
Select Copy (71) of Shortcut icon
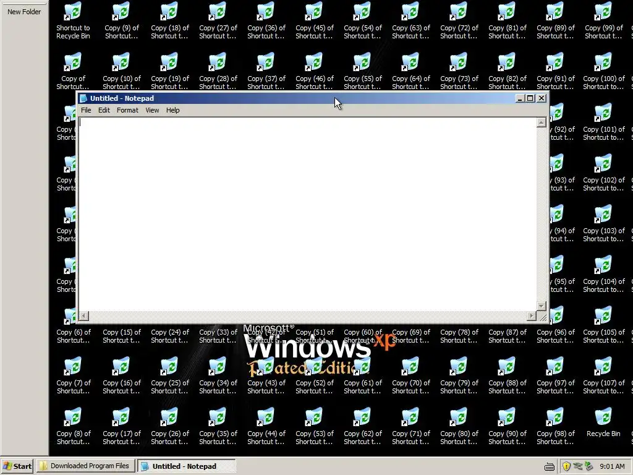pos(411,426)
